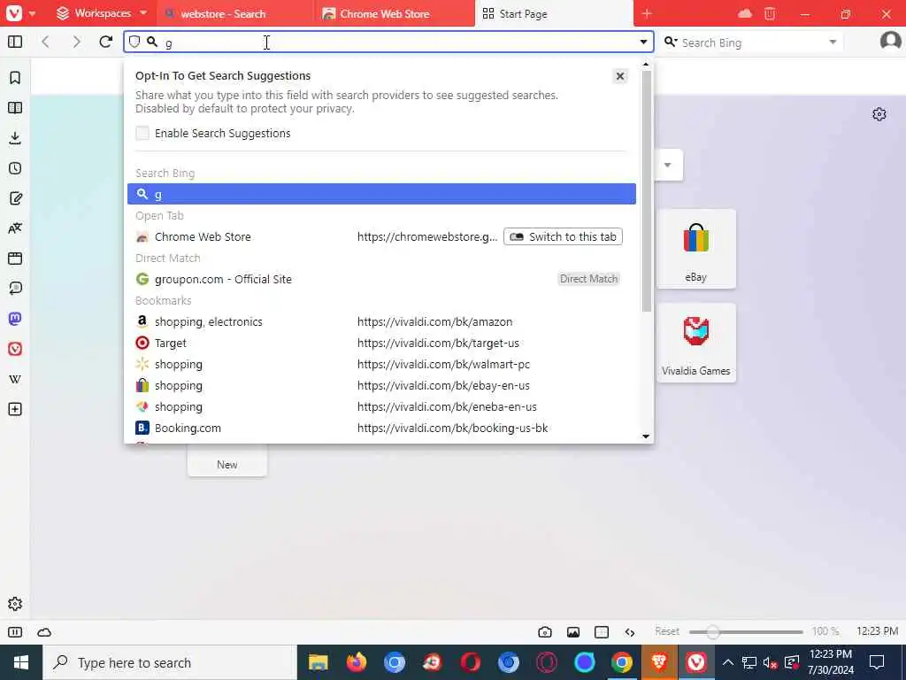The image size is (906, 680).
Task: Toggle the side panel visibility
Action: 15,42
